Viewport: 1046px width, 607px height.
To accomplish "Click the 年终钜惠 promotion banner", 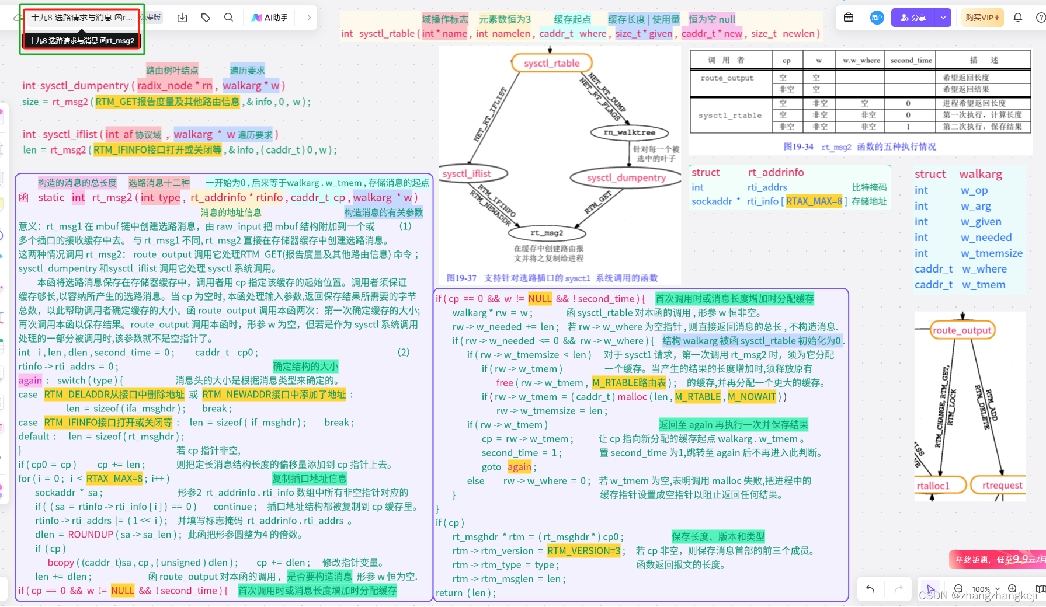I will (x=998, y=559).
